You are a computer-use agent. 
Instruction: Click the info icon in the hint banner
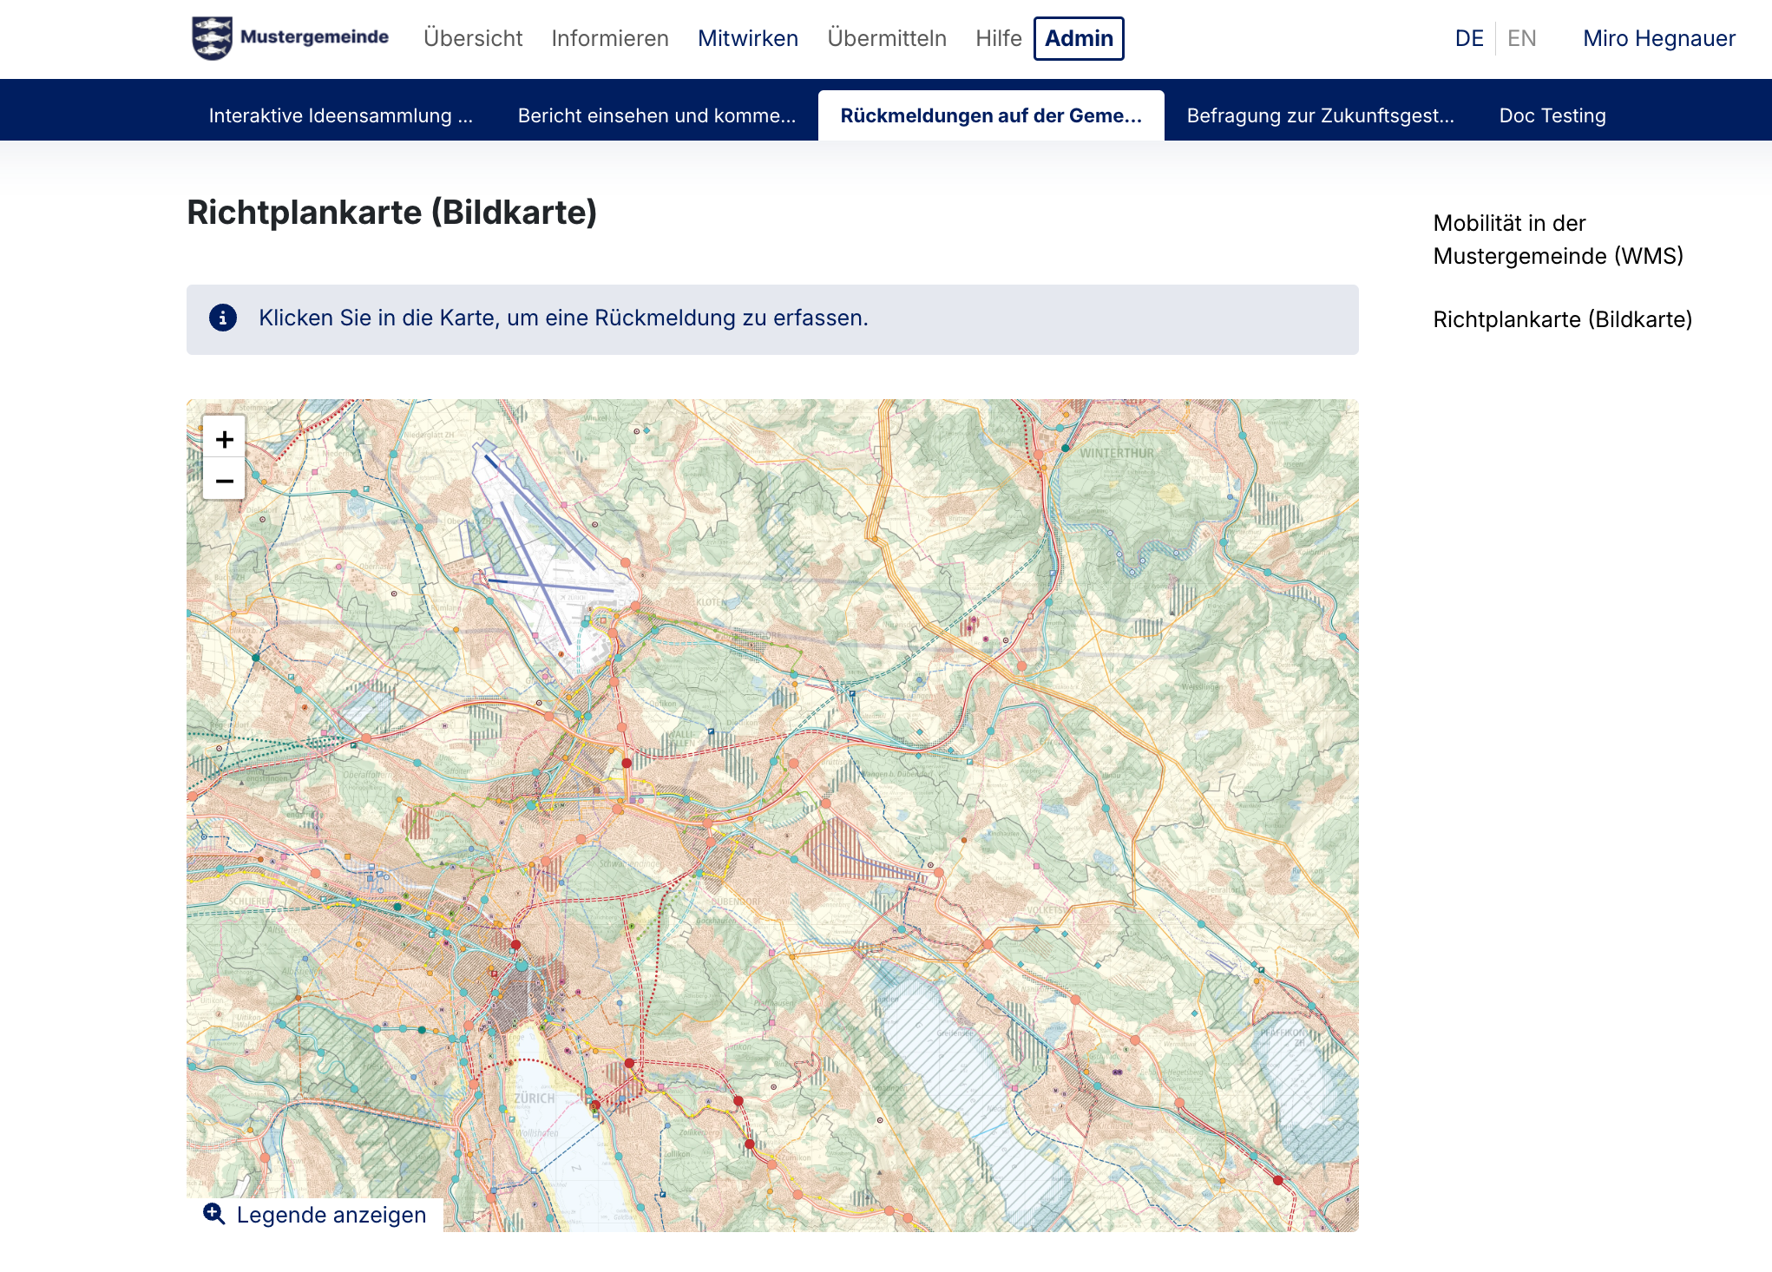(223, 318)
